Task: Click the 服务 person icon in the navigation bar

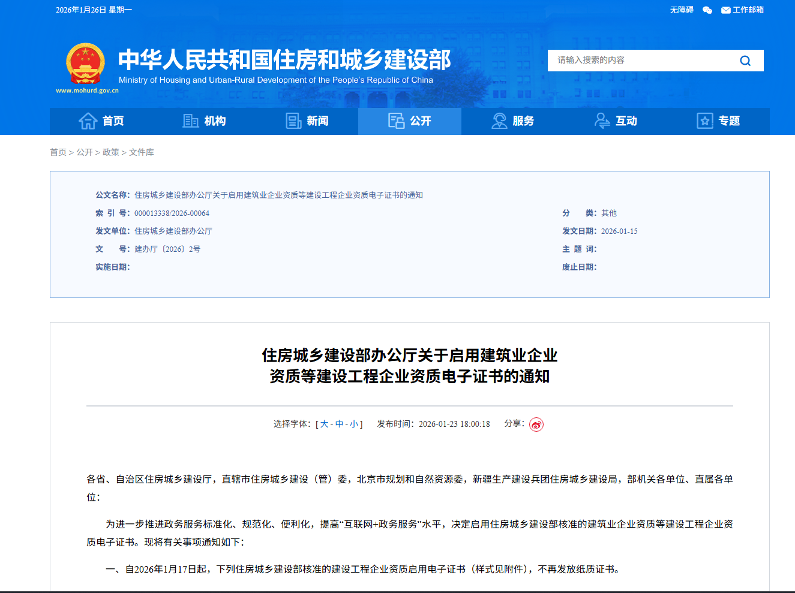Action: (x=499, y=121)
